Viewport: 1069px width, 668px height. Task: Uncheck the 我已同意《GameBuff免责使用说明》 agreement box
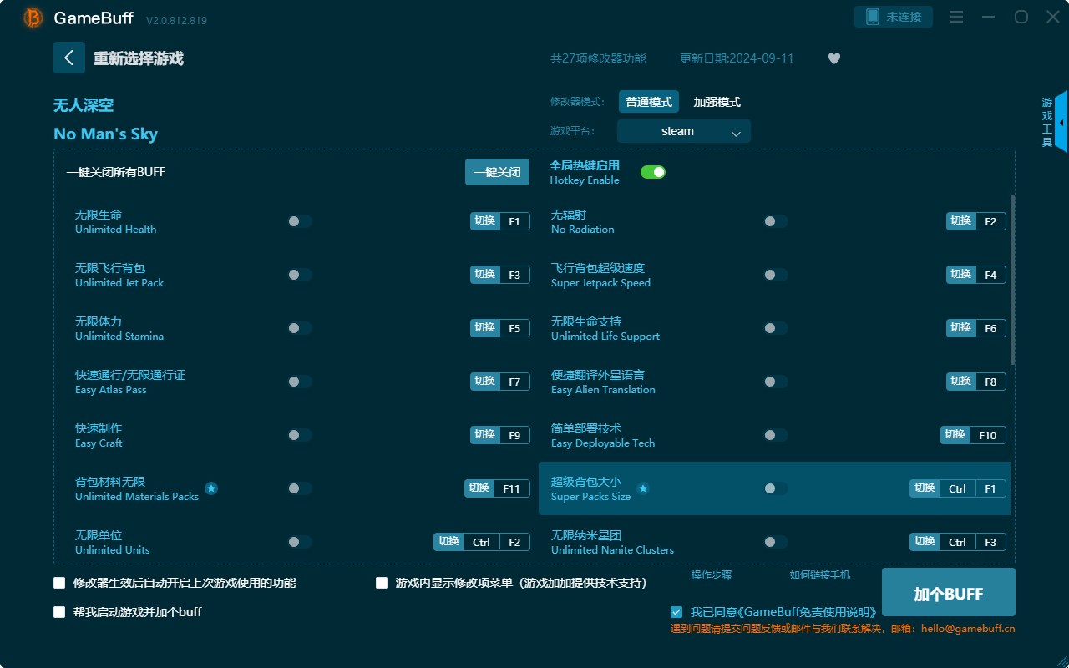point(676,611)
